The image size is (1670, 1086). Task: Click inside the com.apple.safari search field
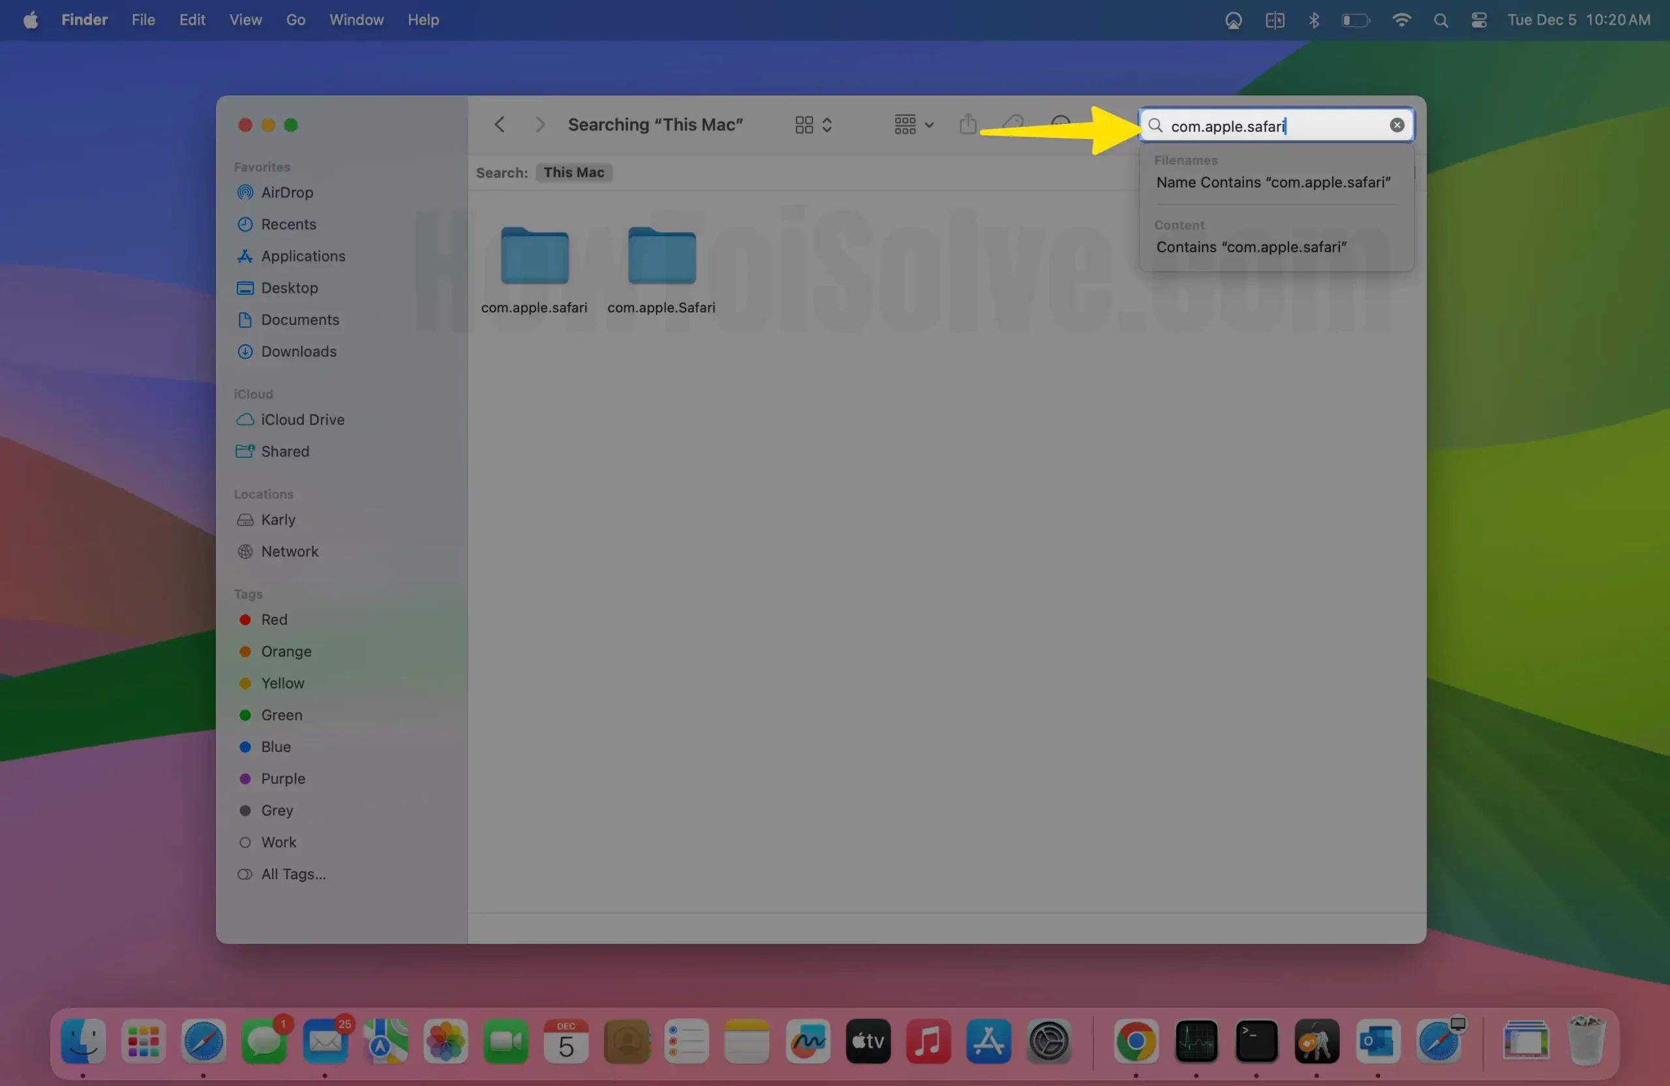(x=1275, y=126)
